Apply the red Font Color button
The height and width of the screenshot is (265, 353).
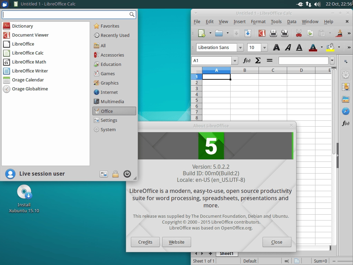pyautogui.click(x=313, y=47)
